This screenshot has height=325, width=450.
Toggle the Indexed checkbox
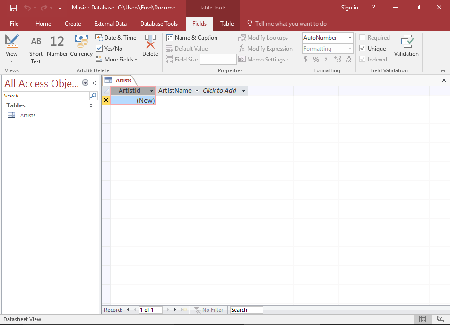(x=363, y=59)
